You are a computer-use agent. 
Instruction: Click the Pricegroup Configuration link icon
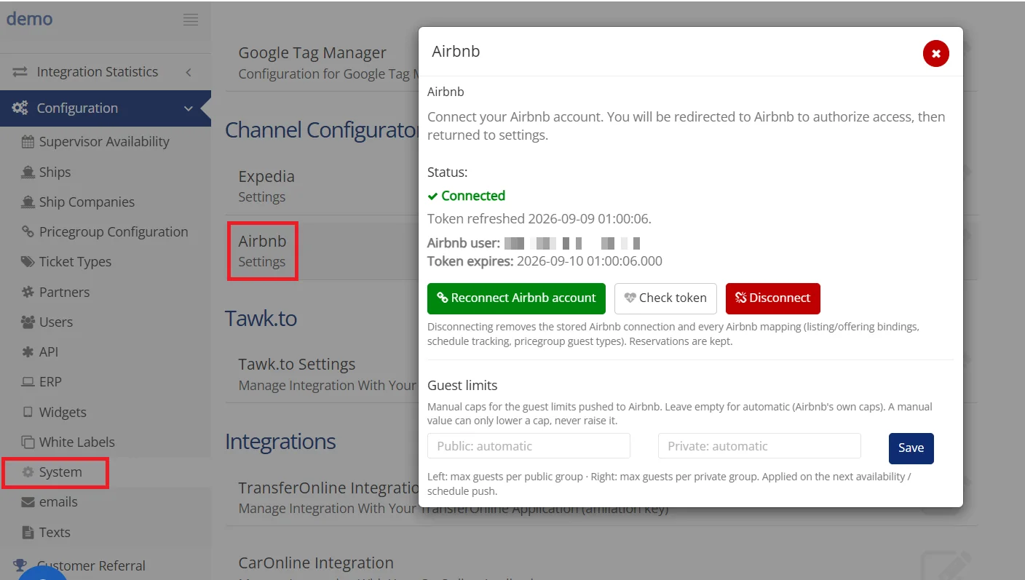[28, 232]
